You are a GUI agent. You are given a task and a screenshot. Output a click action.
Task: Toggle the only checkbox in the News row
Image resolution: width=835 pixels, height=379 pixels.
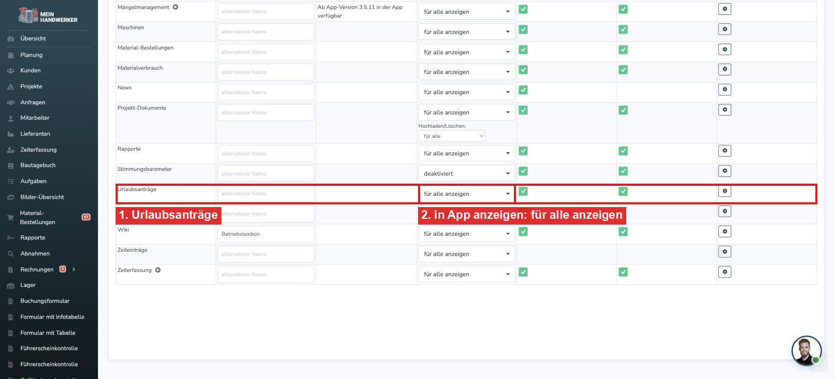(523, 90)
